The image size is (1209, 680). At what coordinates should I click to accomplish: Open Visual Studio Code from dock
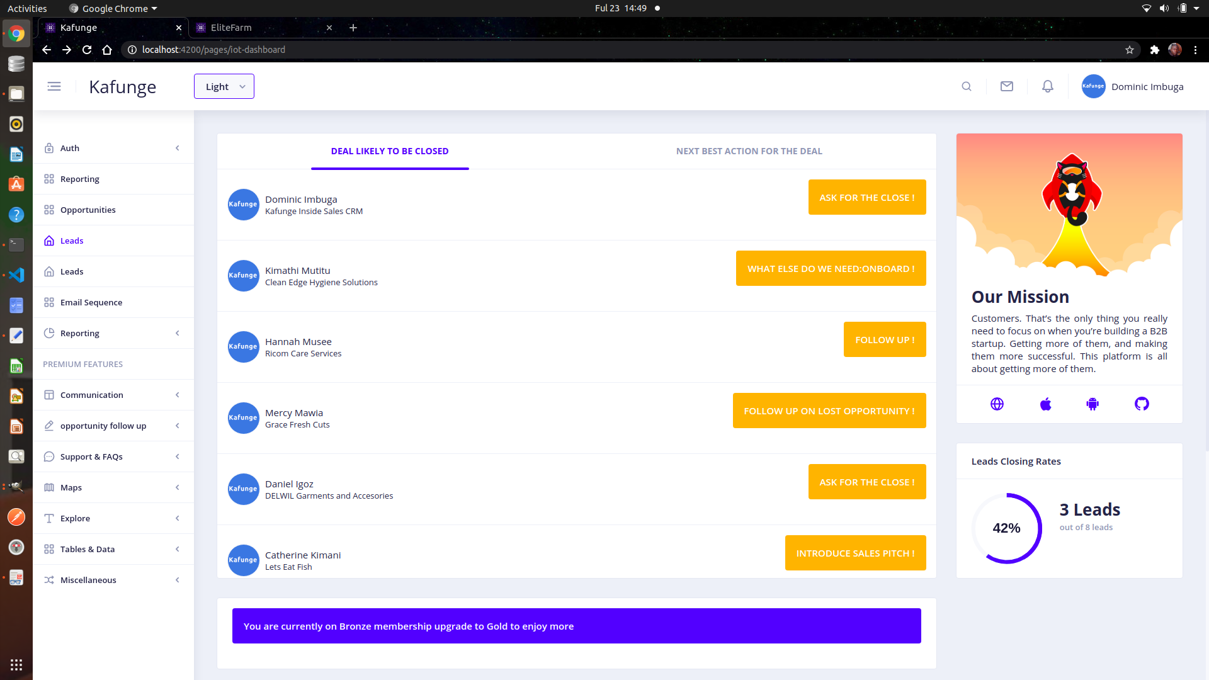(x=16, y=275)
